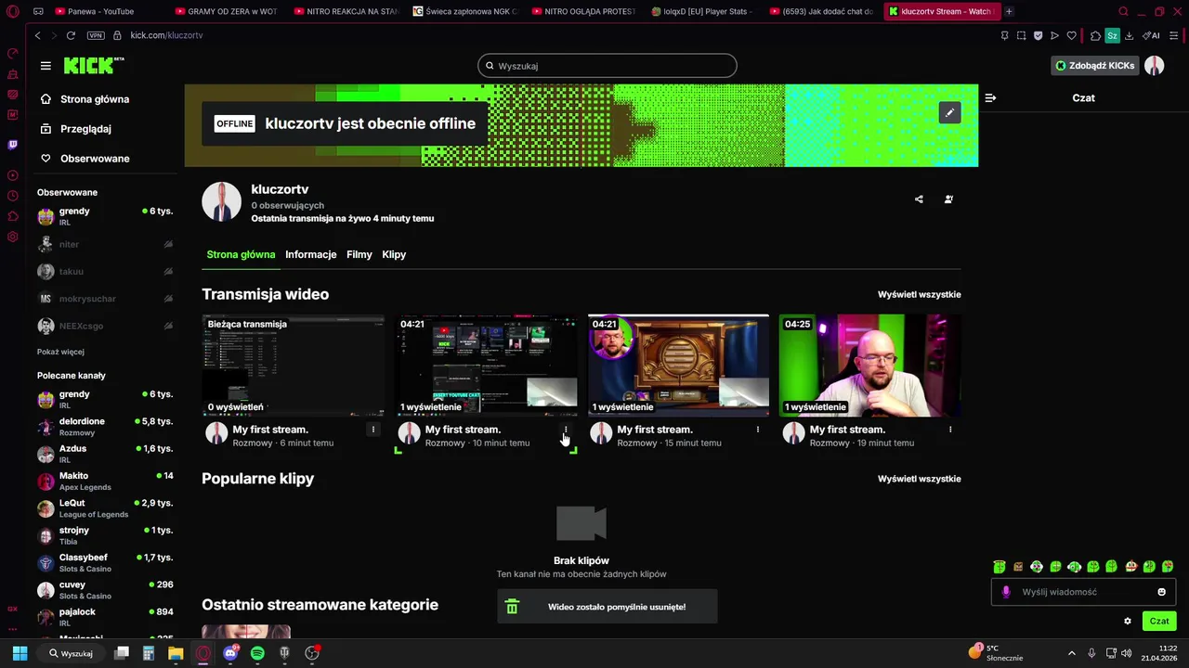Viewport: 1189px width, 668px height.
Task: Open the Bieżąca transmisja video thumbnail
Action: click(293, 366)
